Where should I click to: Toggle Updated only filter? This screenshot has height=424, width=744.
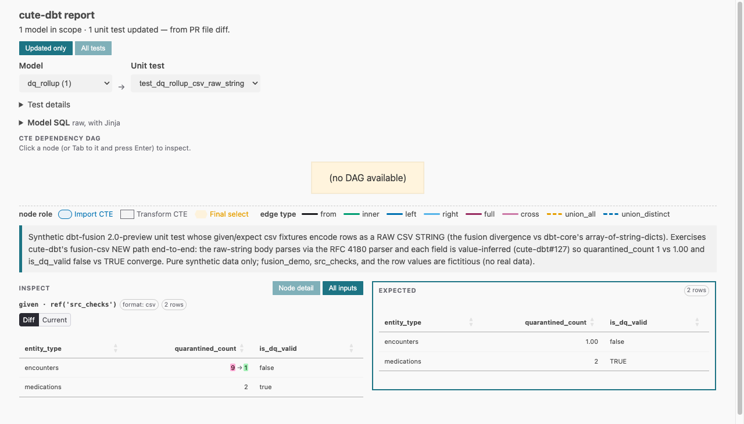pyautogui.click(x=46, y=48)
